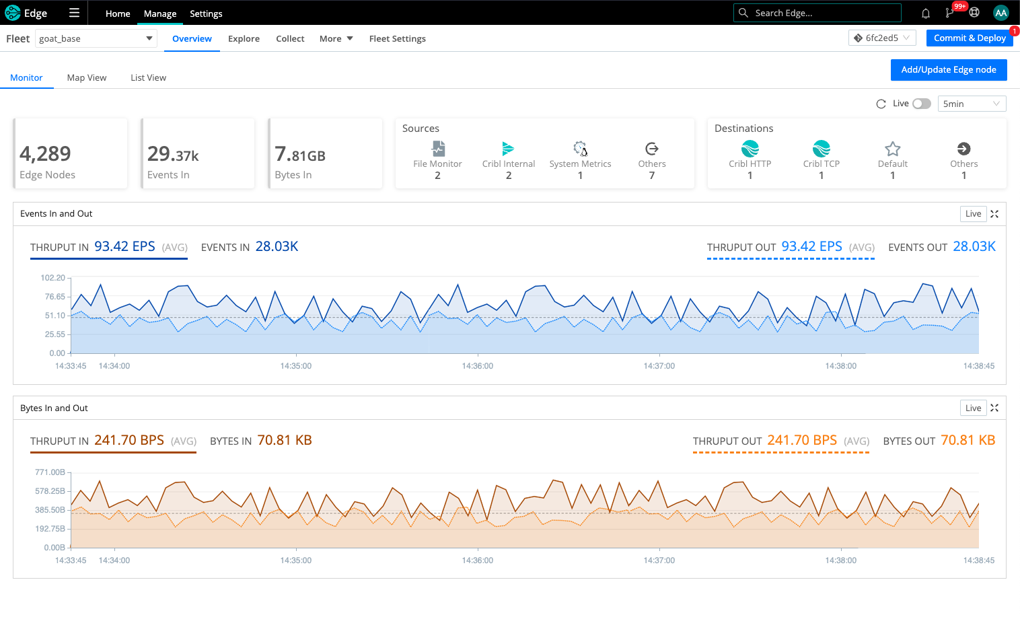This screenshot has width=1020, height=617.
Task: Open the hamburger navigation menu
Action: pyautogui.click(x=74, y=13)
